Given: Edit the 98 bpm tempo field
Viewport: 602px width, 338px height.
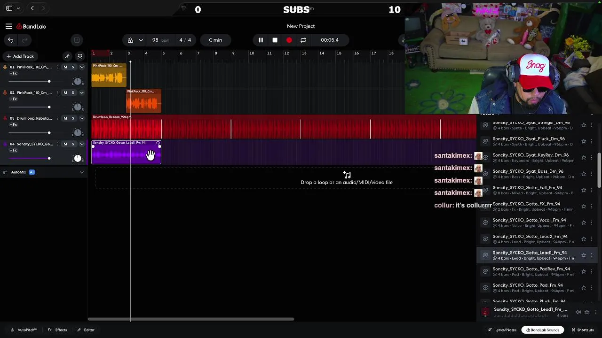Looking at the screenshot, I should 160,40.
